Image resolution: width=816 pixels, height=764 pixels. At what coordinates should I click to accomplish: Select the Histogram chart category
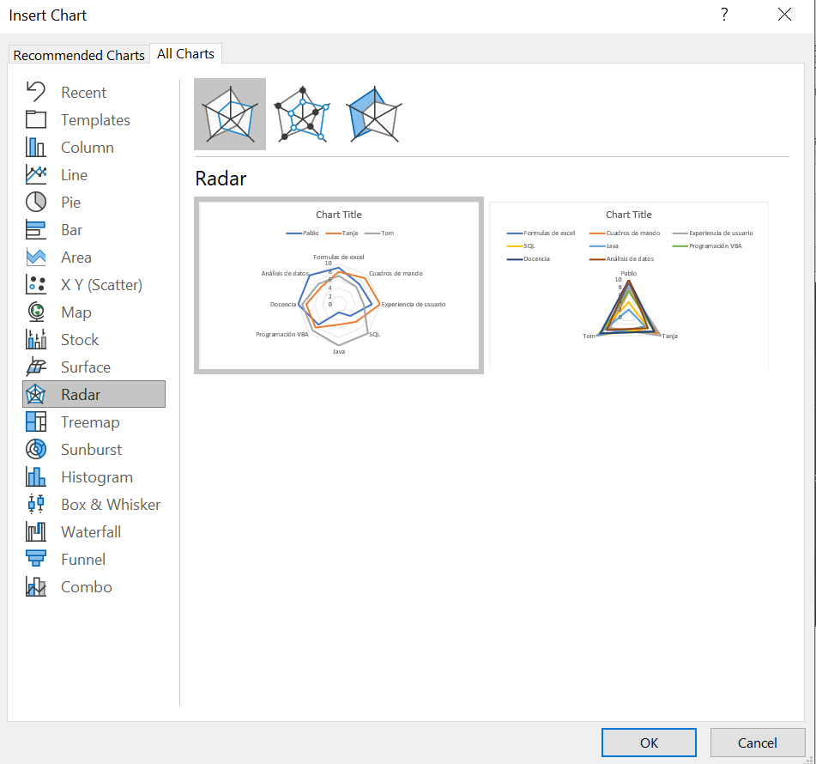pyautogui.click(x=94, y=477)
